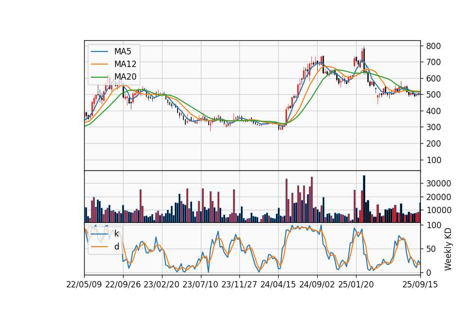Click the Weekly KD axis label
This screenshot has height=335, width=467.
[448, 249]
